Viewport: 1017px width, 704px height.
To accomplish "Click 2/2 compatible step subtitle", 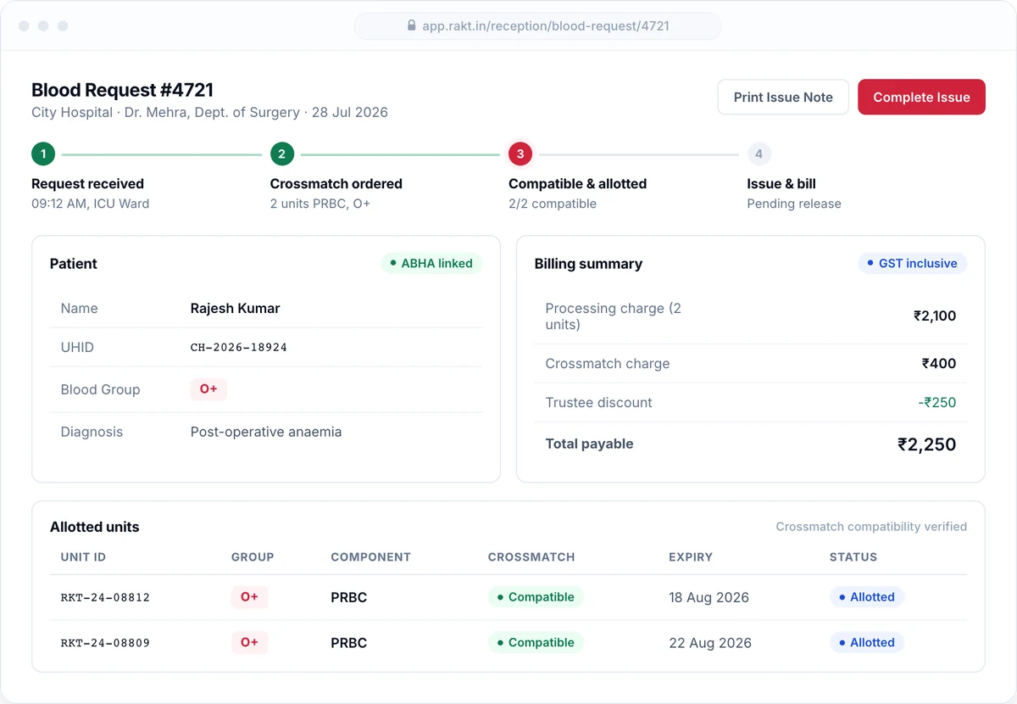I will pos(553,204).
